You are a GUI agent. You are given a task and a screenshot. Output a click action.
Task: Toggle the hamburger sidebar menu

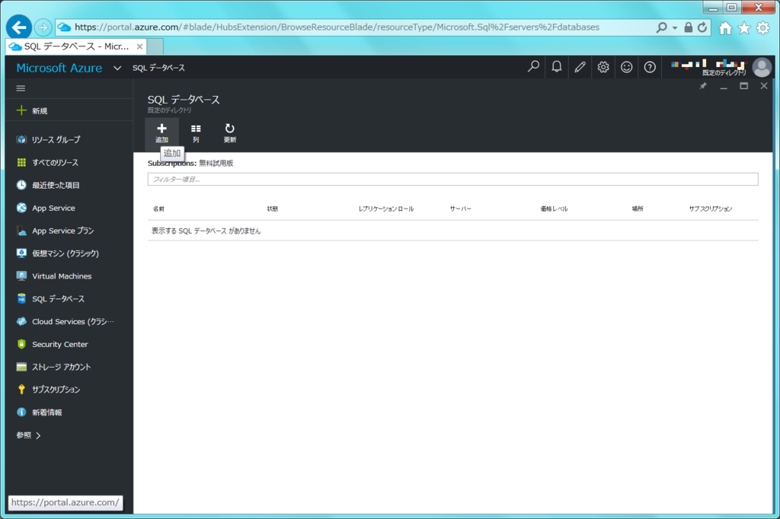pyautogui.click(x=21, y=88)
